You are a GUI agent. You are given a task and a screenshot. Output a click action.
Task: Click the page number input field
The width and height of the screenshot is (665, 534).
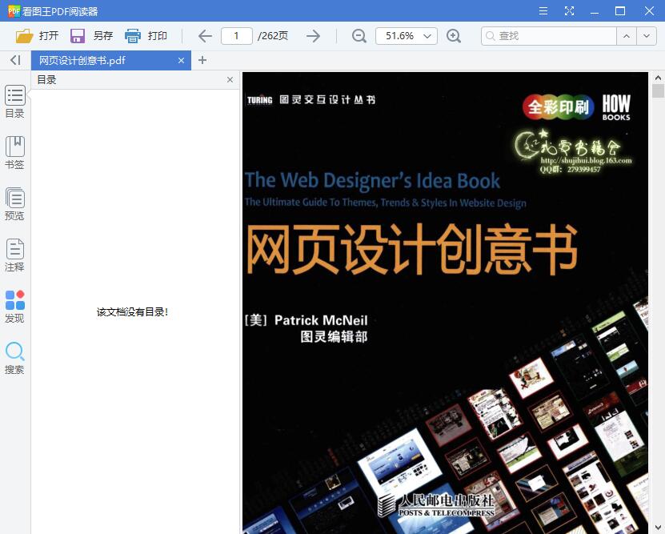tap(237, 36)
